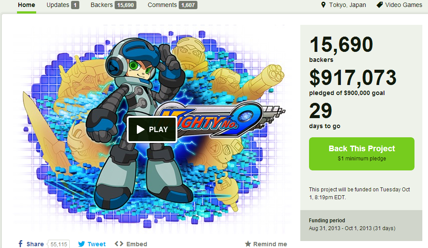Click the Remind me text
428x248 pixels.
tap(270, 244)
